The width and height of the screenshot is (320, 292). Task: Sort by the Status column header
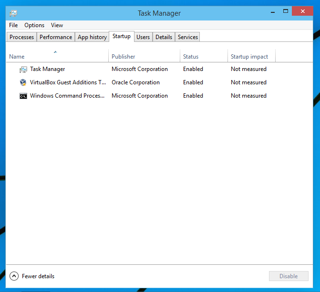pos(204,55)
